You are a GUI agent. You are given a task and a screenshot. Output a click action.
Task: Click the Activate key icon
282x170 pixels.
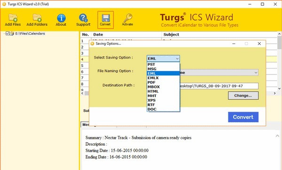[127, 20]
